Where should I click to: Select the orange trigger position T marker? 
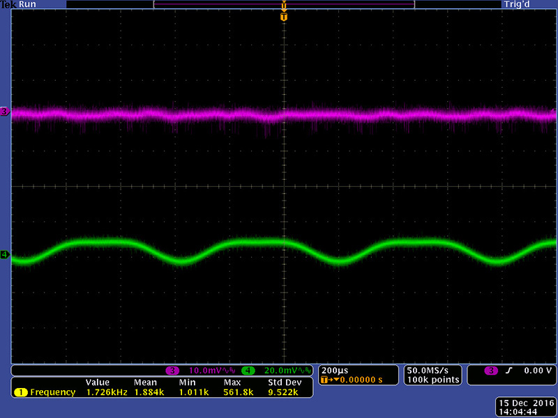[x=283, y=17]
